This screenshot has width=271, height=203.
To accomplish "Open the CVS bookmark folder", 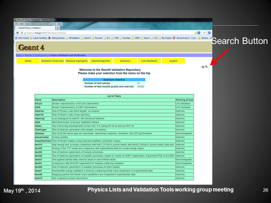I will point(154,38).
